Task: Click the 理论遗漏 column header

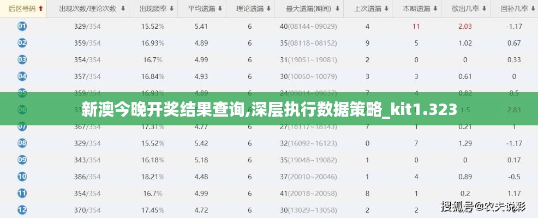Action: (249, 9)
